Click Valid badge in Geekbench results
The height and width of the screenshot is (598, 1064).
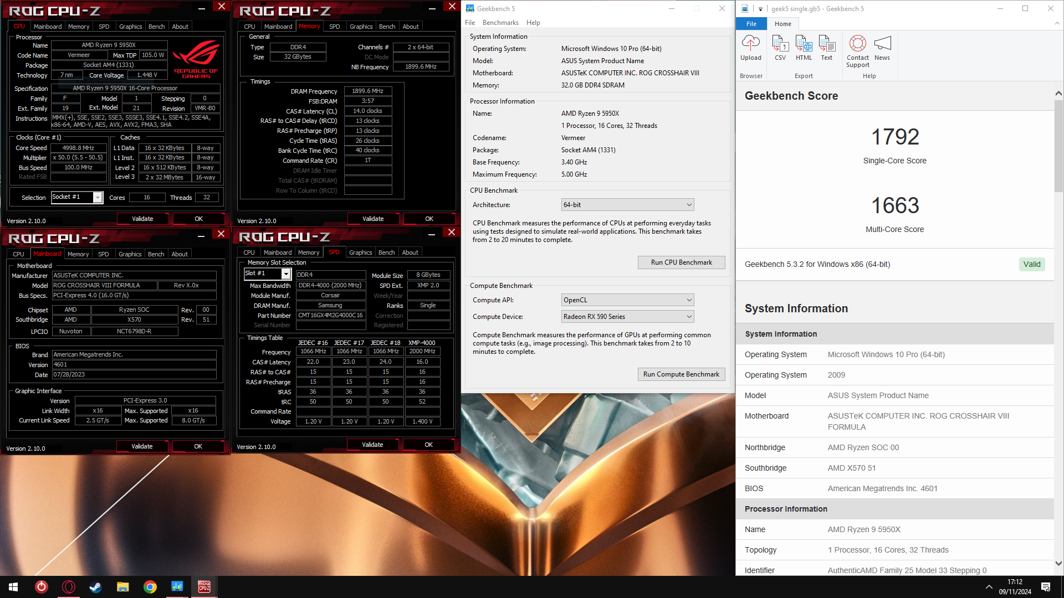coord(1032,264)
